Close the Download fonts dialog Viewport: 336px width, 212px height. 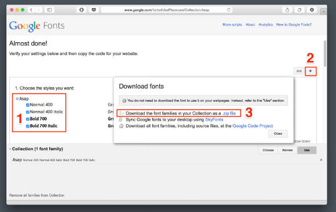point(278,133)
